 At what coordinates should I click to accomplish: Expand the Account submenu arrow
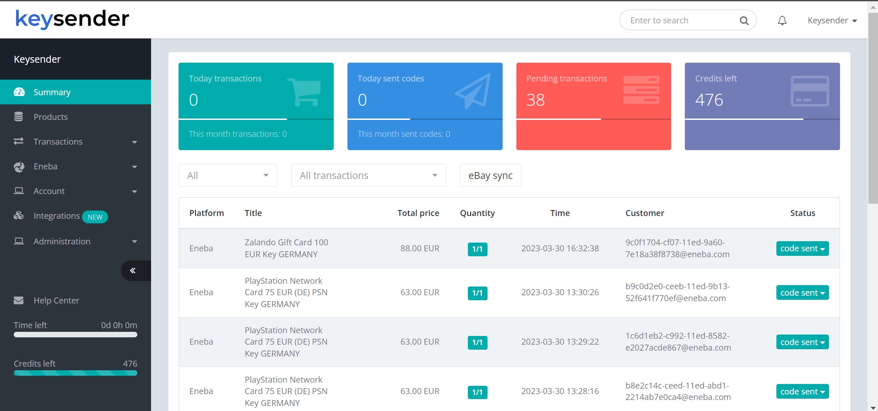[135, 191]
